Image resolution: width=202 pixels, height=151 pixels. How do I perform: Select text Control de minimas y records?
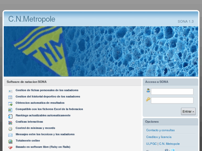[35, 128]
